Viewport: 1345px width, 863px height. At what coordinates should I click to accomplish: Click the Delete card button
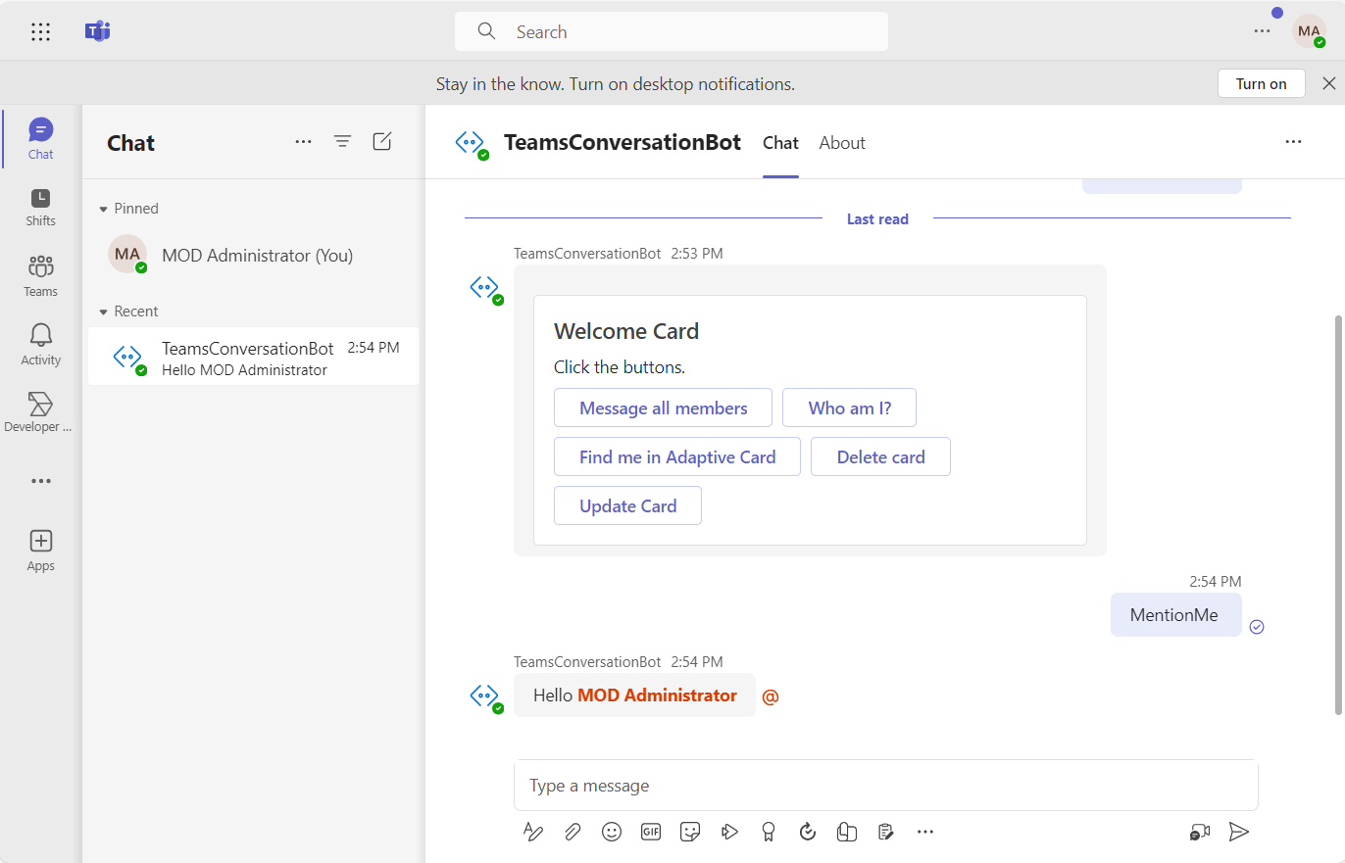click(x=880, y=456)
